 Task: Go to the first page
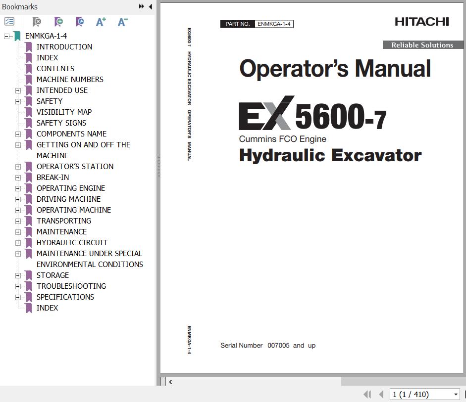coord(367,394)
